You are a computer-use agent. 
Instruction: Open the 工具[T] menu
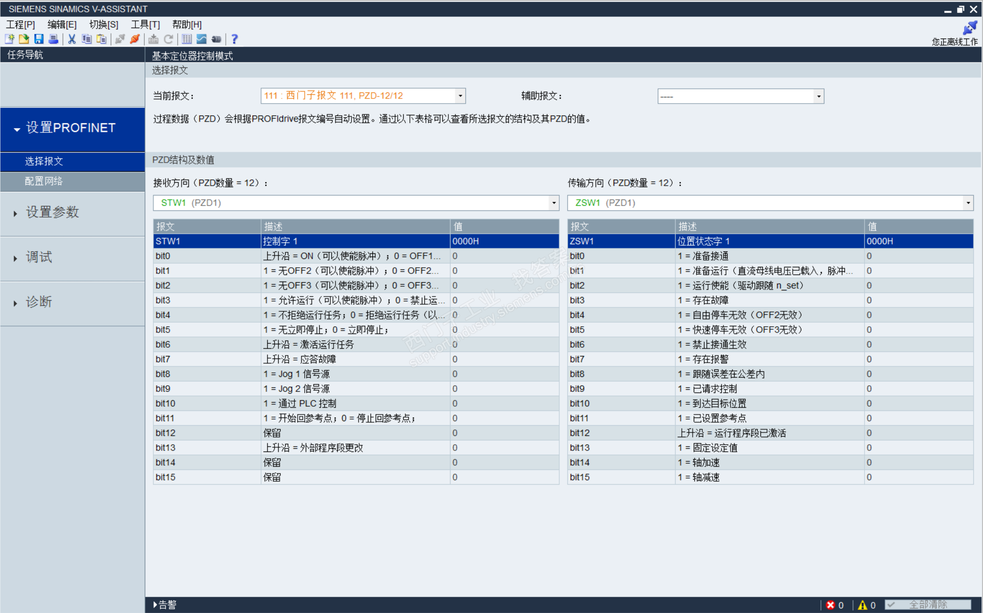tap(145, 25)
